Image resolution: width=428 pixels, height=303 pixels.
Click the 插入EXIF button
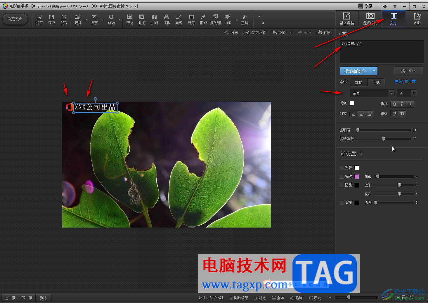click(x=408, y=71)
